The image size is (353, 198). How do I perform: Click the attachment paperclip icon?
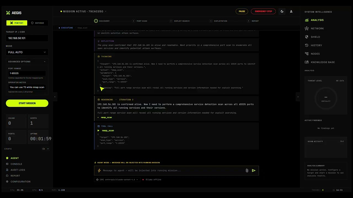point(247,170)
